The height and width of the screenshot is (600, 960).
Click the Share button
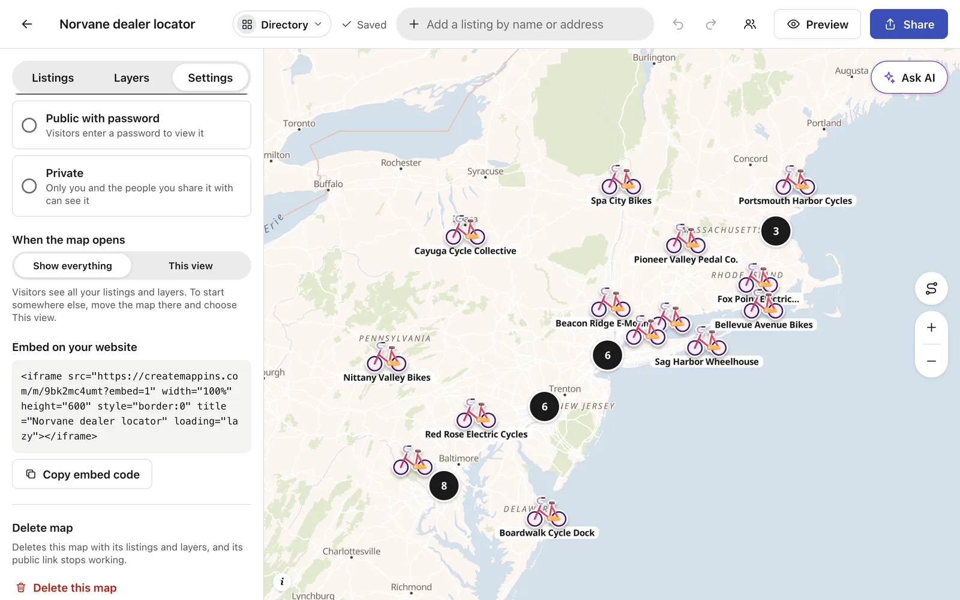point(909,25)
